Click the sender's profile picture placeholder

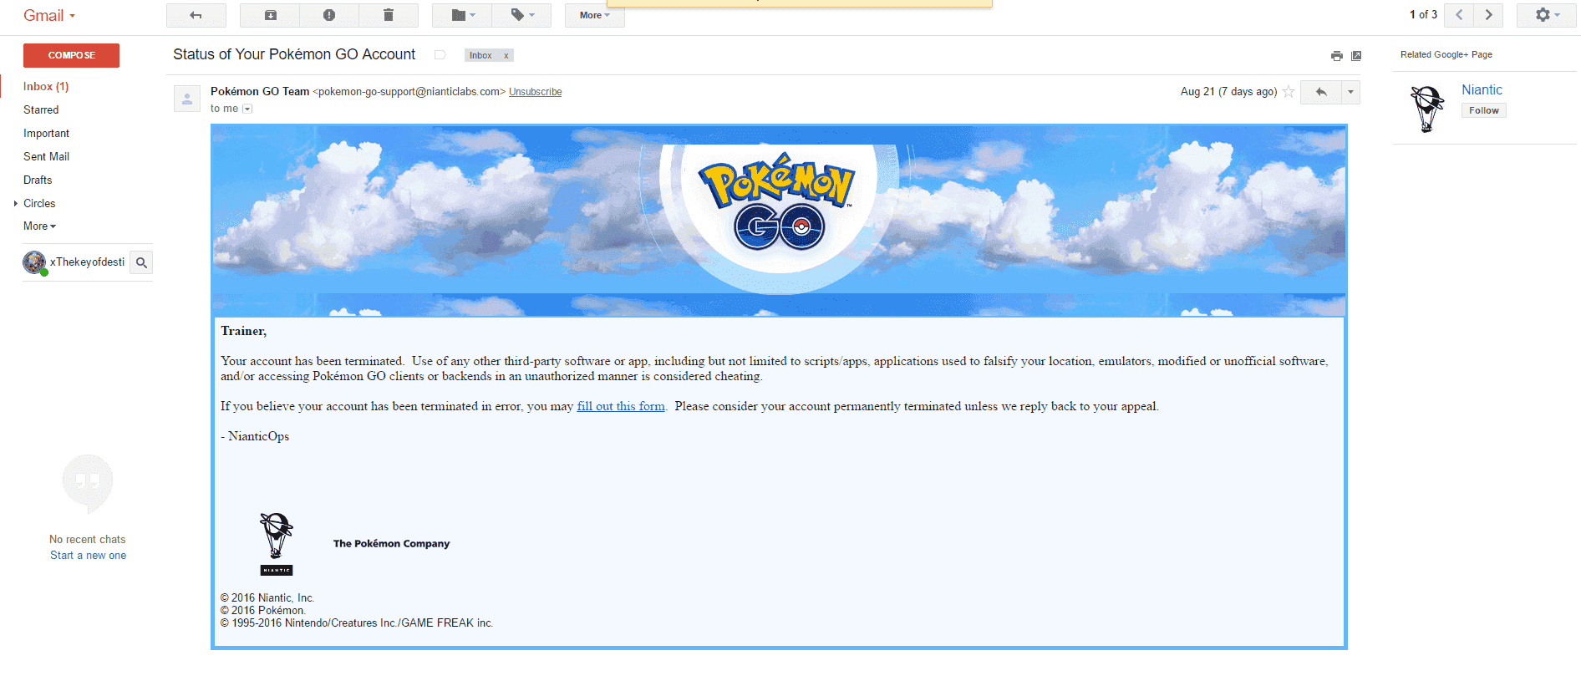point(186,99)
